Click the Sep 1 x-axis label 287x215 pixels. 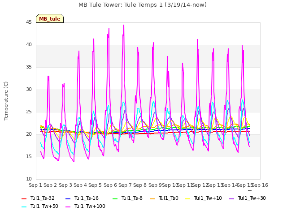click(x=35, y=185)
